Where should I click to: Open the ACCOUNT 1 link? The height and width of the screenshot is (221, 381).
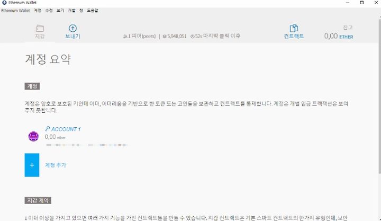66,129
